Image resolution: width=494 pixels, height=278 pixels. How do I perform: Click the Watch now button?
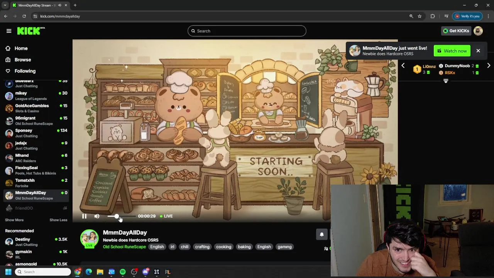pyautogui.click(x=452, y=51)
